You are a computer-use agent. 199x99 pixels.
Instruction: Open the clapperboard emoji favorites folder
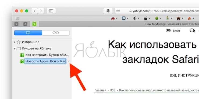[147, 18]
